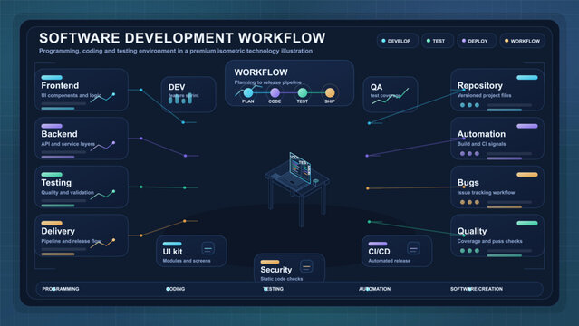Viewport: 579px width, 326px height.
Task: Click the cyan color pill on the Frontend card
Action: tap(52, 78)
